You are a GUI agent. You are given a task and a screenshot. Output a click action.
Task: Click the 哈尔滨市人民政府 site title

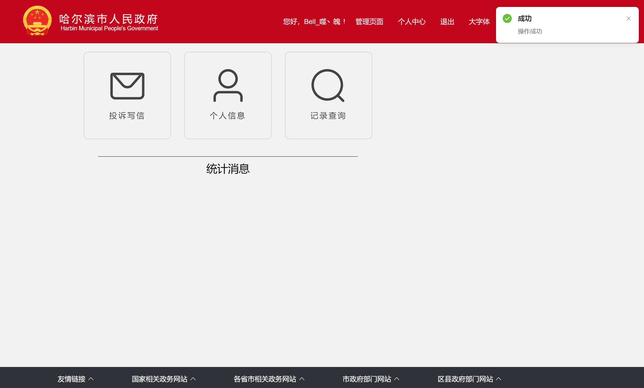(109, 19)
